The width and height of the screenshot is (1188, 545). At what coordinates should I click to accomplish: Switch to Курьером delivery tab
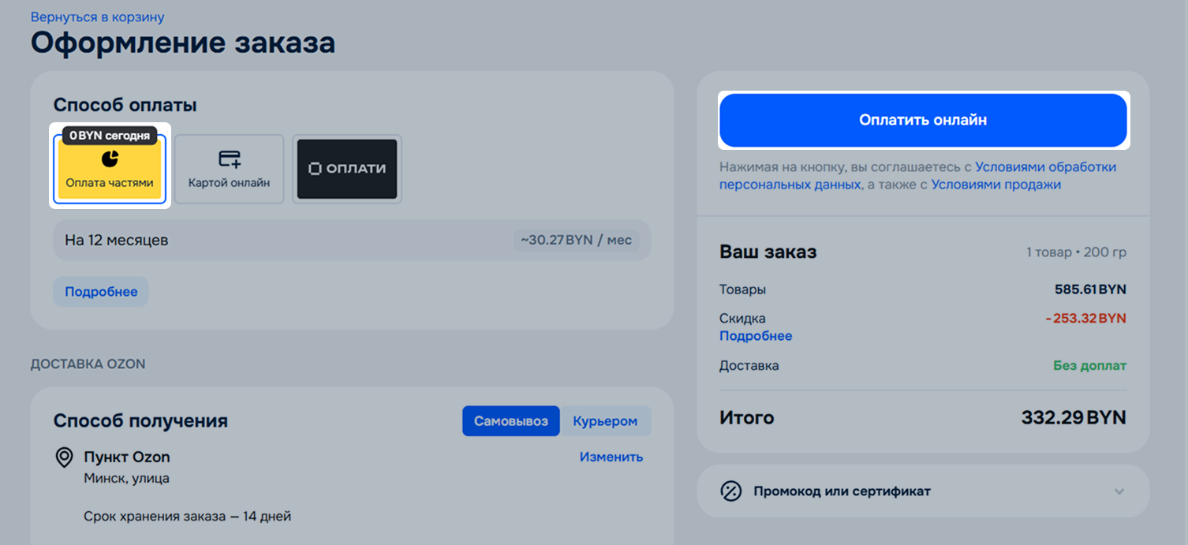(x=604, y=421)
